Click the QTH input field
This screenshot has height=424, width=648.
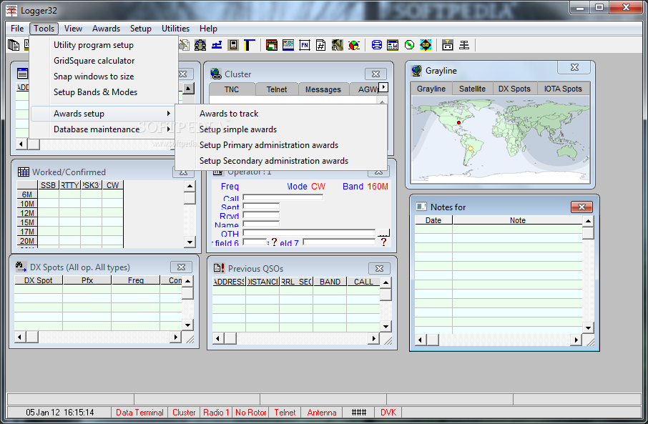pos(309,233)
